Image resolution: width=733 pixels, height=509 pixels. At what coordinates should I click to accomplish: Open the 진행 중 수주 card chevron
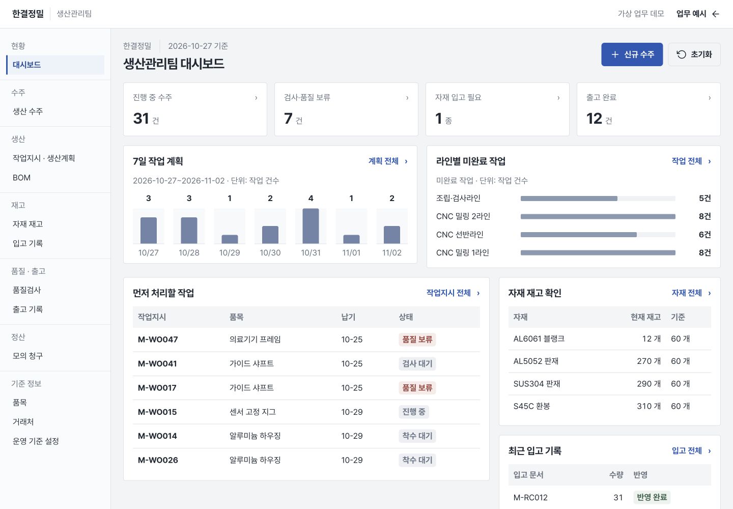click(256, 98)
